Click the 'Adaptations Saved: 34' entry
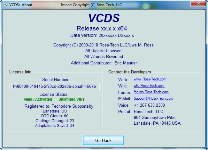The width and height of the screenshot is (208, 150). tap(55, 126)
